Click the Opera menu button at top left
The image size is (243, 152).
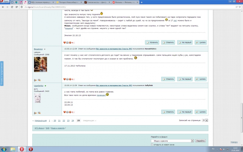[x=4, y=2]
